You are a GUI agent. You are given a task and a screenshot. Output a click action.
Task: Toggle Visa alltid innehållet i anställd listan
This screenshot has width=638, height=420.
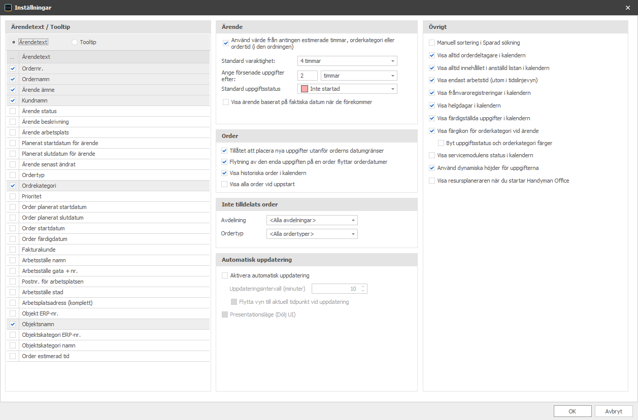point(432,68)
